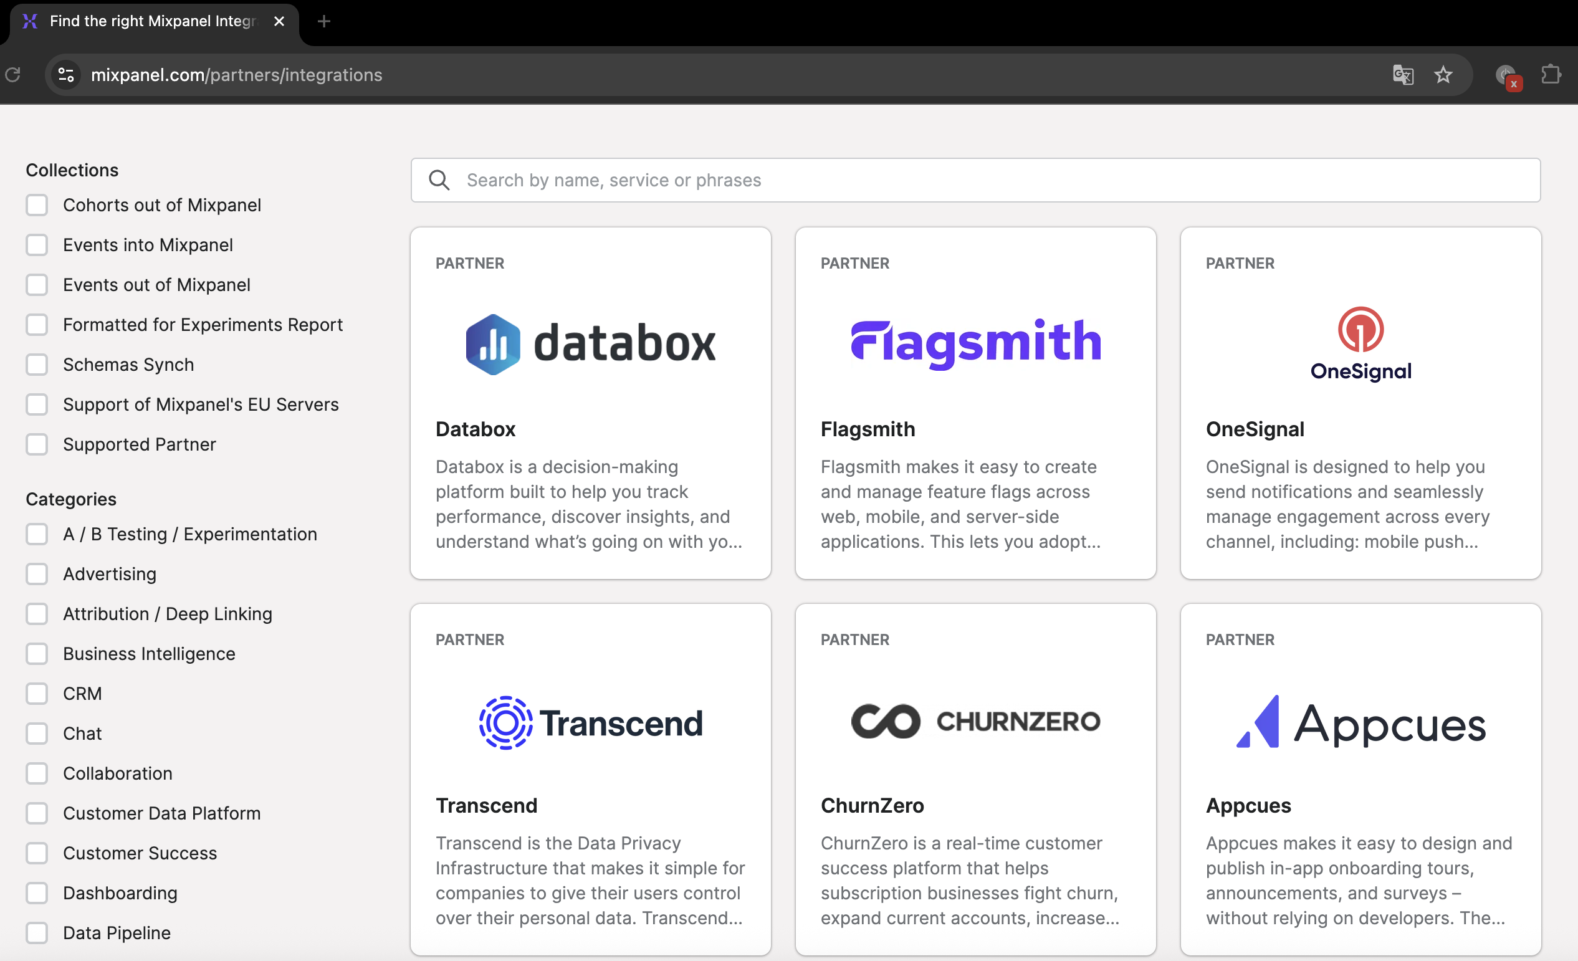Click the OneSignal logo
1578x961 pixels.
point(1360,344)
